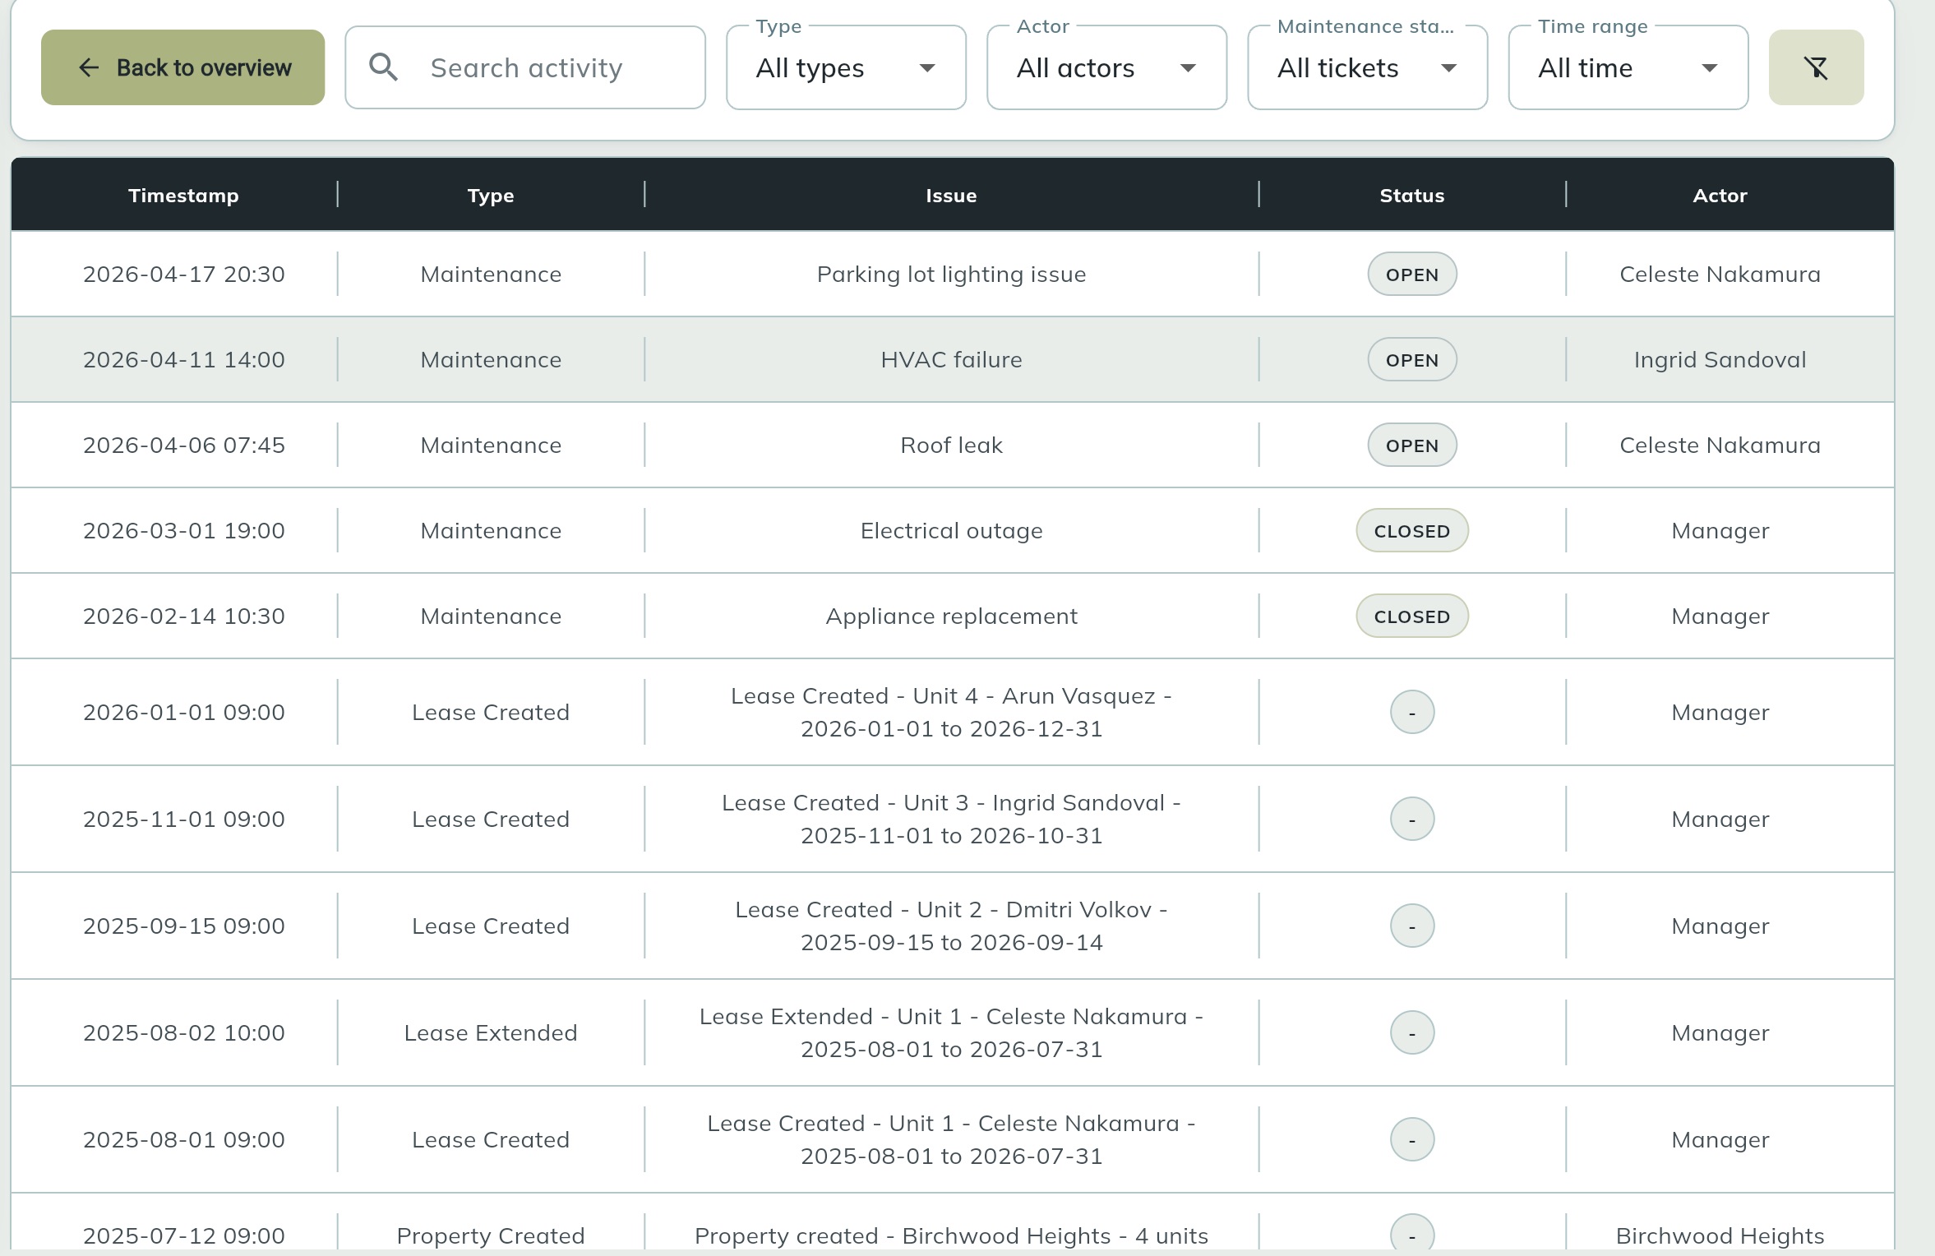Image resolution: width=1935 pixels, height=1256 pixels.
Task: Click Lease Created Unit 2 Dmitri Volkov entry
Action: [951, 926]
